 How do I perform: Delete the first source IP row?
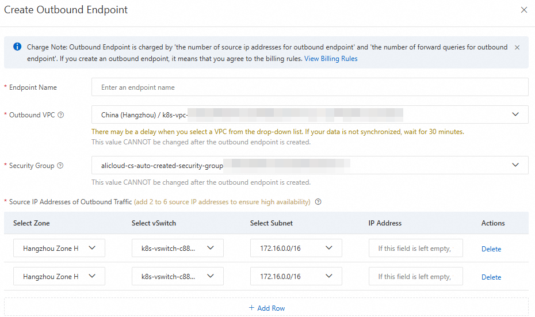(491, 249)
